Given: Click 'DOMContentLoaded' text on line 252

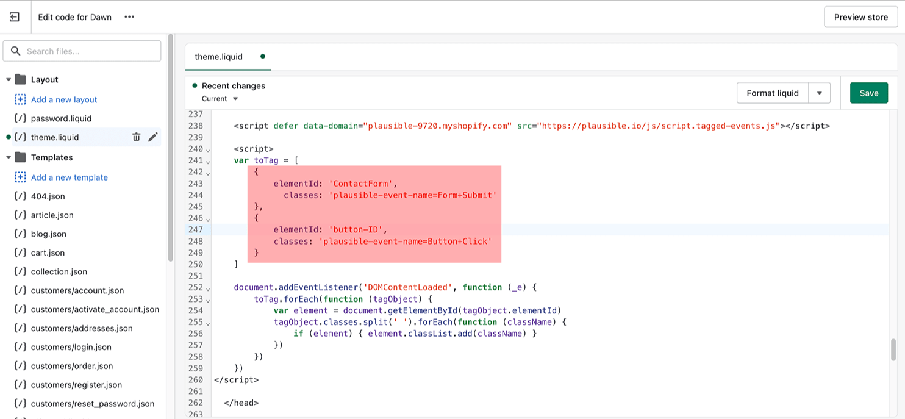Looking at the screenshot, I should click(x=407, y=287).
